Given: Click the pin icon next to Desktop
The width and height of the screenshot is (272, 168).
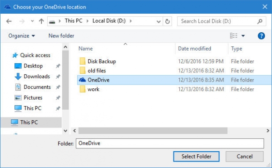Looking at the screenshot, I should coord(58,66).
